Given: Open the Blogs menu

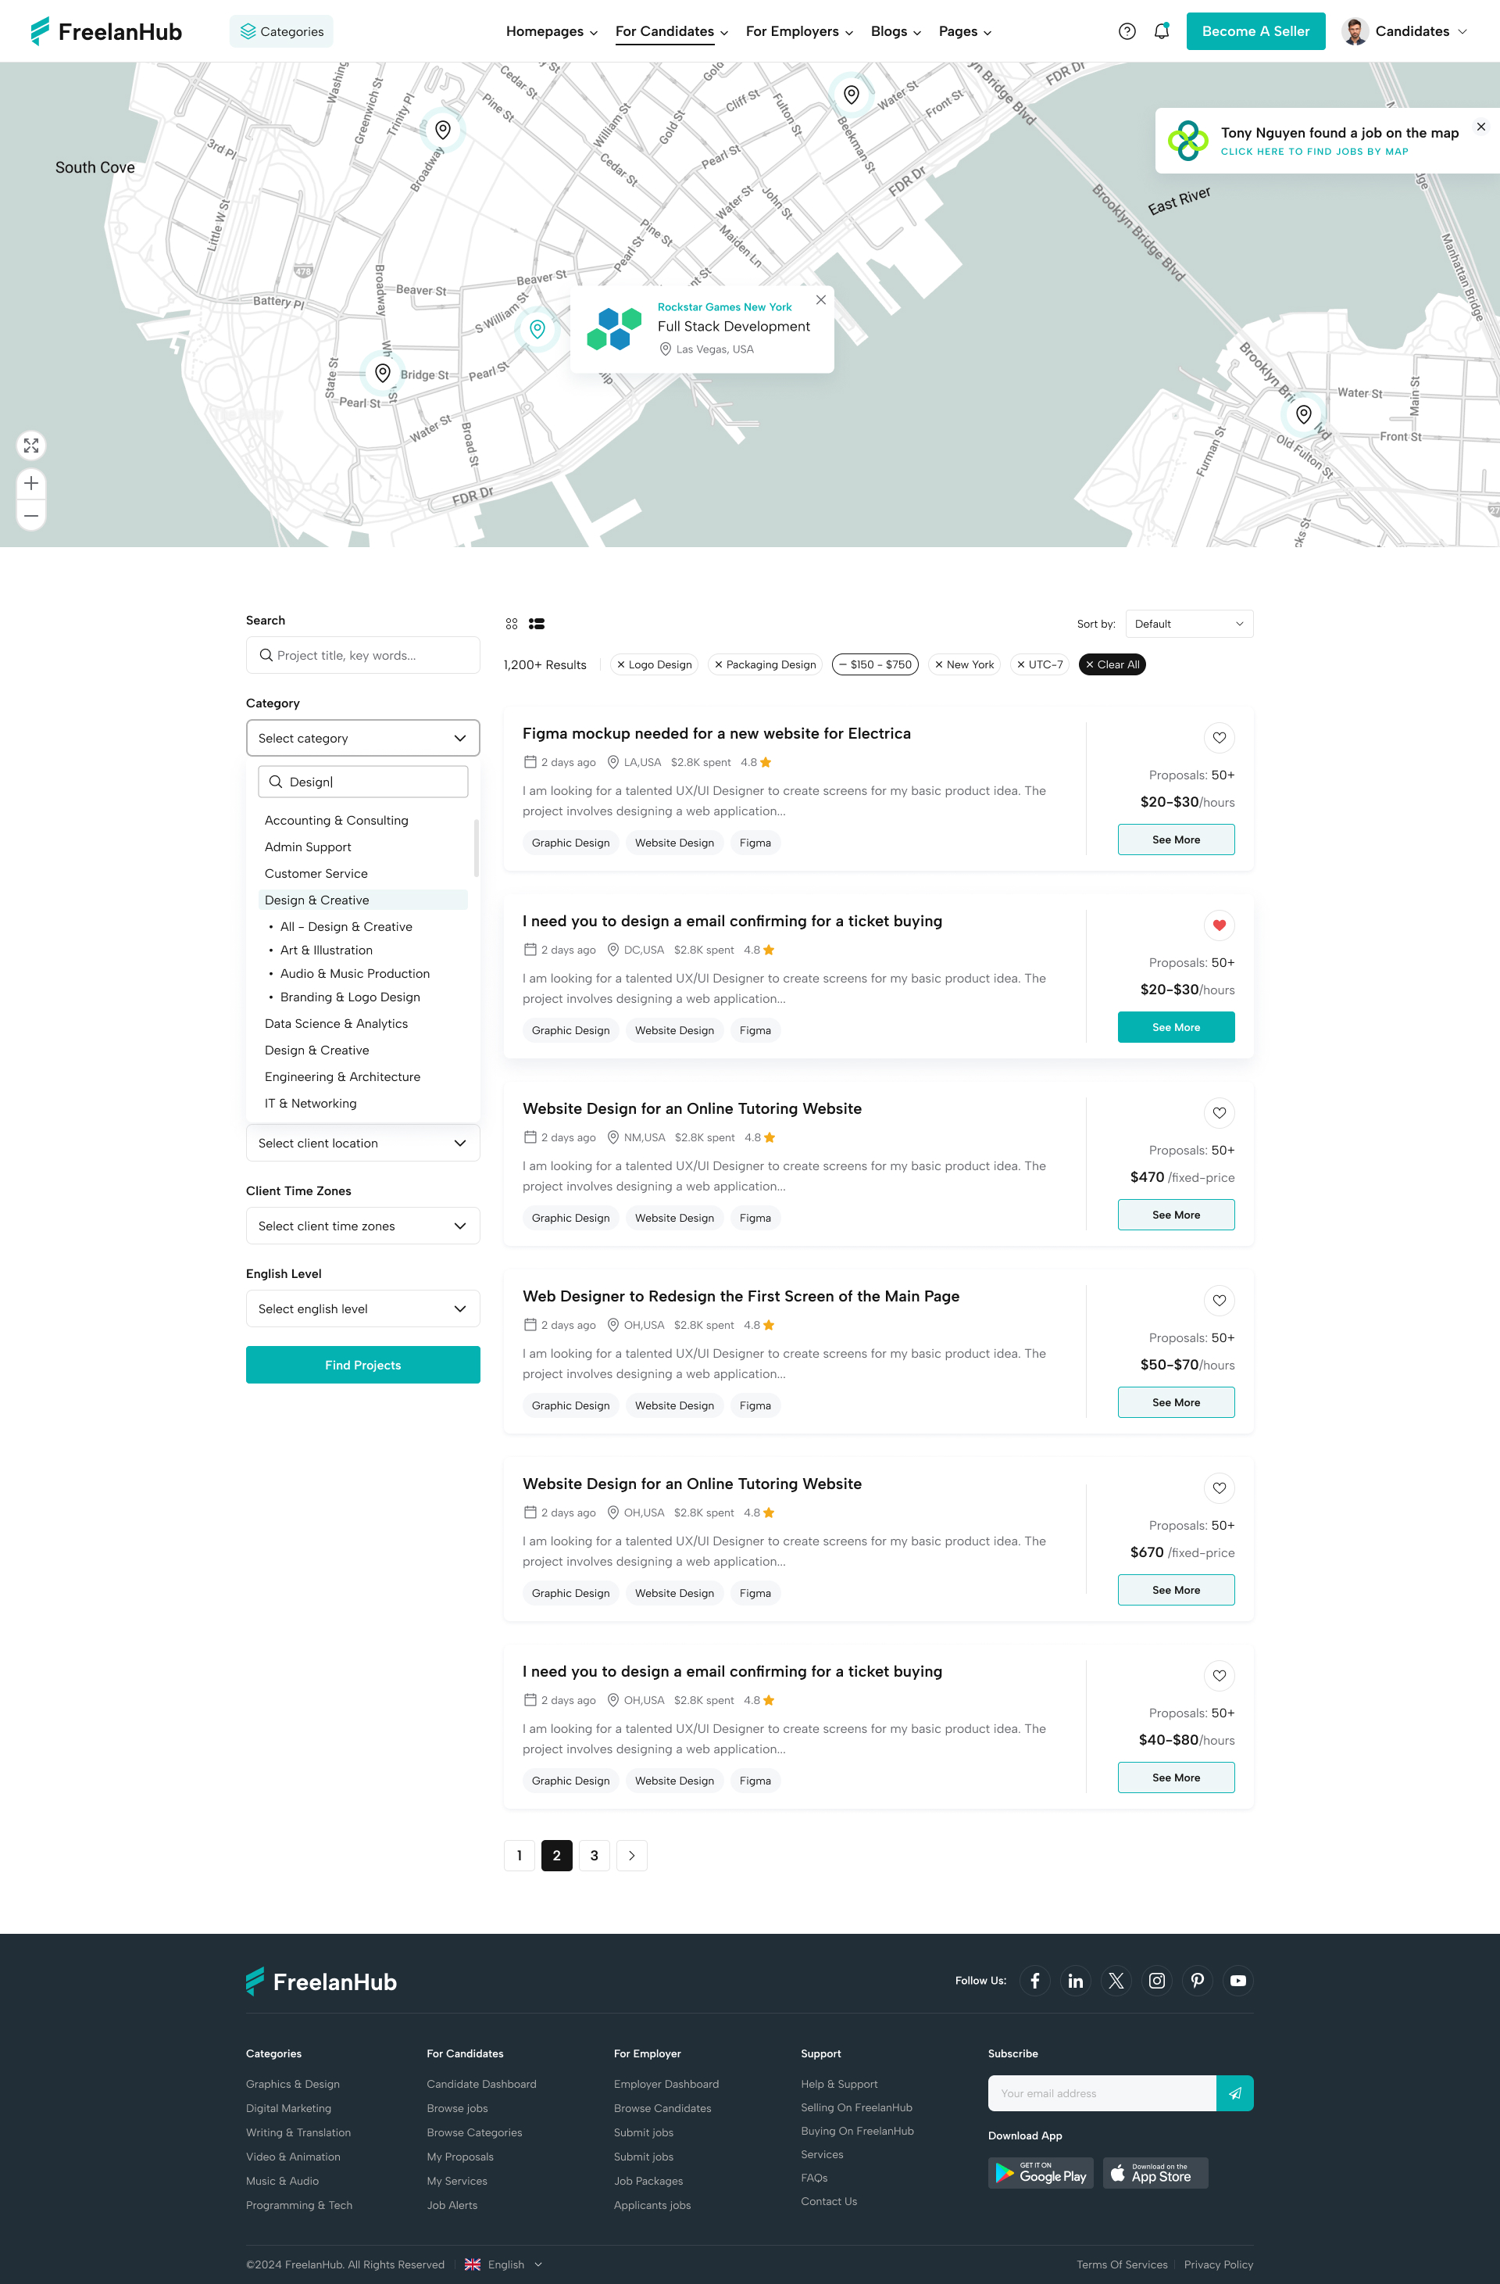Looking at the screenshot, I should [x=894, y=30].
